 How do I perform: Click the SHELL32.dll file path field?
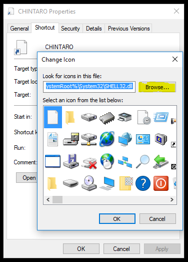point(89,87)
